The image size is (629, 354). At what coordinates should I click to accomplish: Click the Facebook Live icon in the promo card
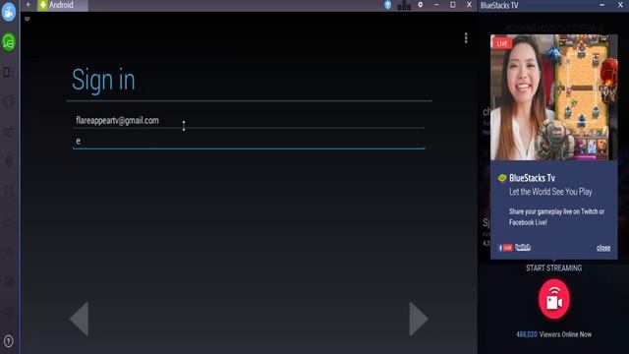pos(505,248)
